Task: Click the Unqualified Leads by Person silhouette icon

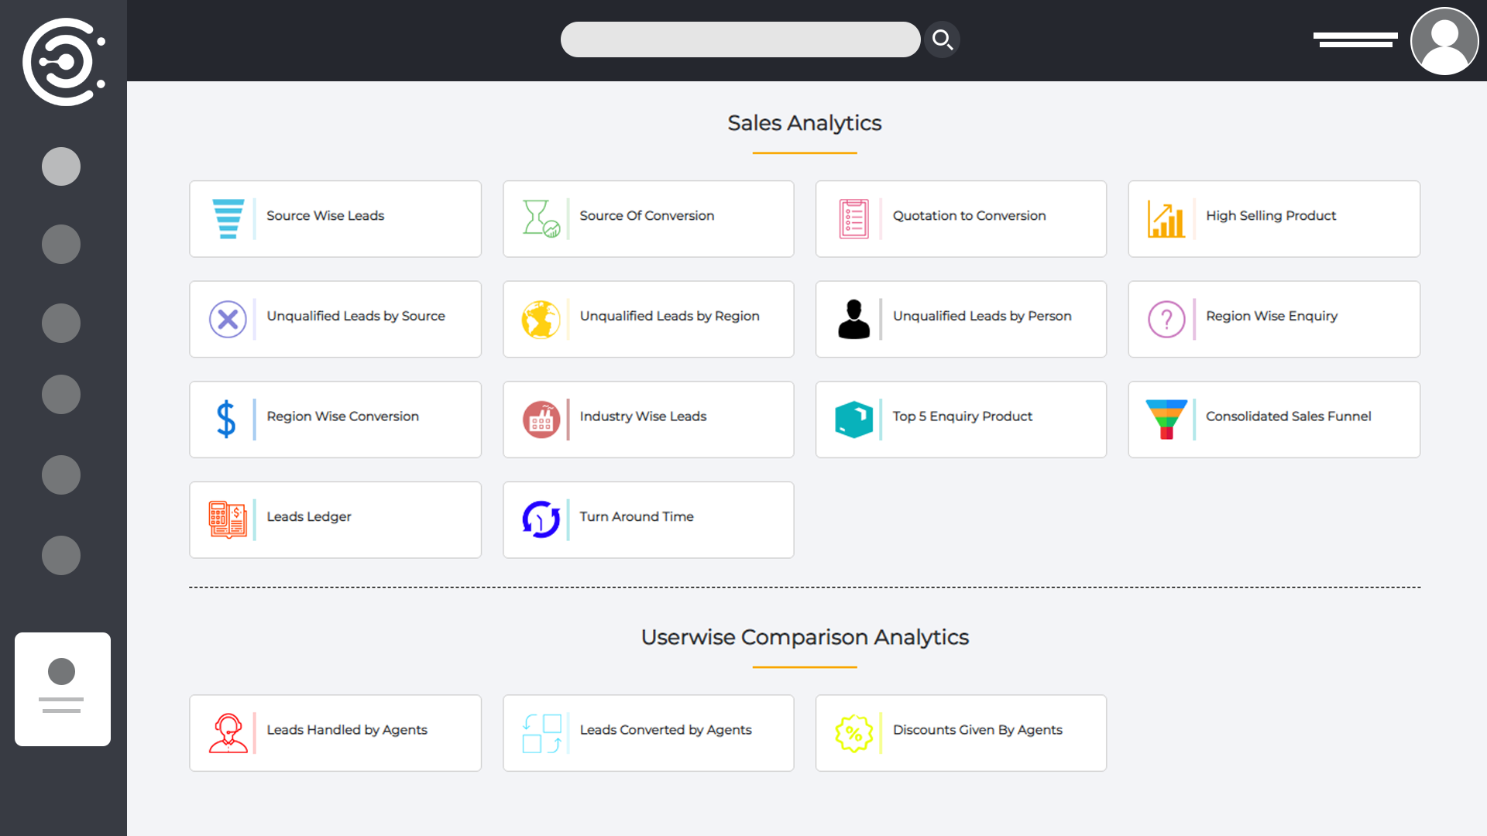Action: [x=853, y=319]
